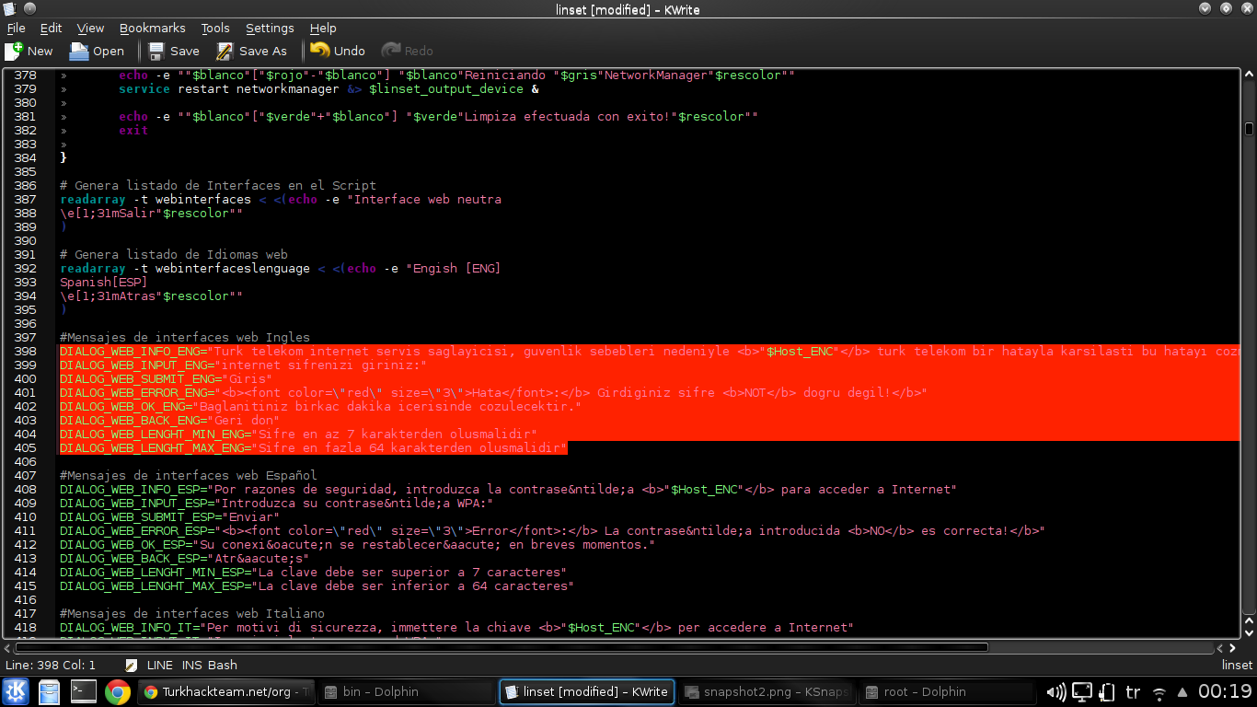Image resolution: width=1257 pixels, height=707 pixels.
Task: Switch to the bin – Dolphin task
Action: click(405, 691)
